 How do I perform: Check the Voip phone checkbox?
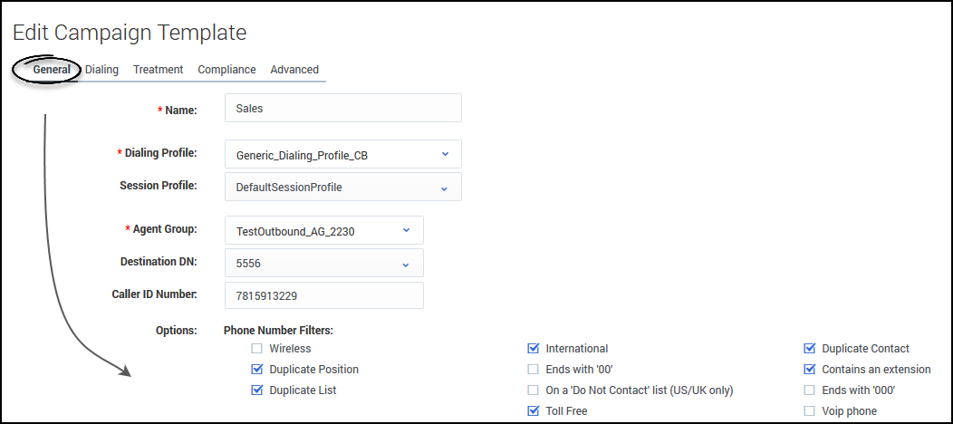(x=809, y=410)
